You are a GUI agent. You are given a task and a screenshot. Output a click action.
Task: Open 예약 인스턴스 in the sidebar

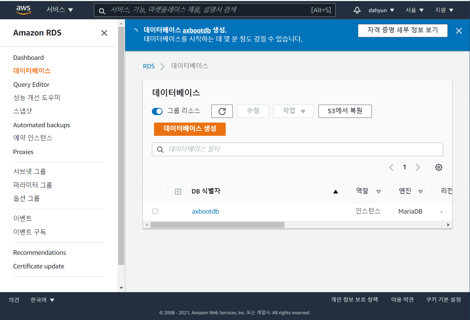(33, 138)
